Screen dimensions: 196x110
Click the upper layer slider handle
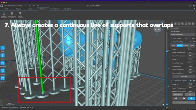167,51
